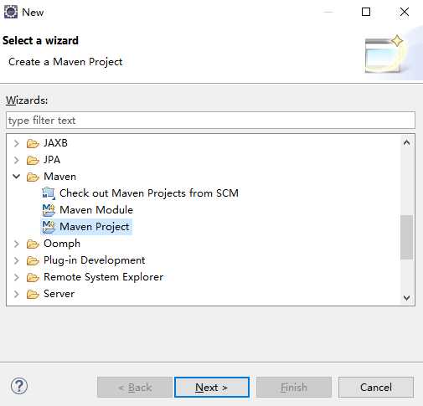Expand the Plug-in Development category
The width and height of the screenshot is (423, 406).
[x=17, y=260]
